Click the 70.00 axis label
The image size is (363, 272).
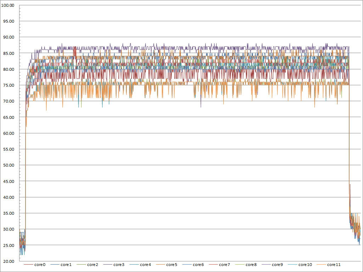[9, 101]
